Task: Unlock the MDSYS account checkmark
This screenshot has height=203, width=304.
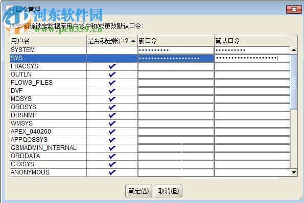Action: [x=112, y=99]
